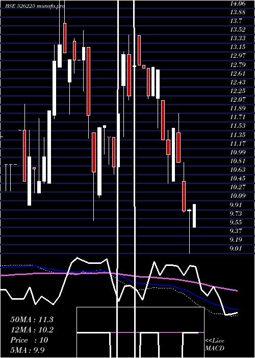Select the 13.52 price axis label
The image size is (255, 358).
click(x=238, y=30)
